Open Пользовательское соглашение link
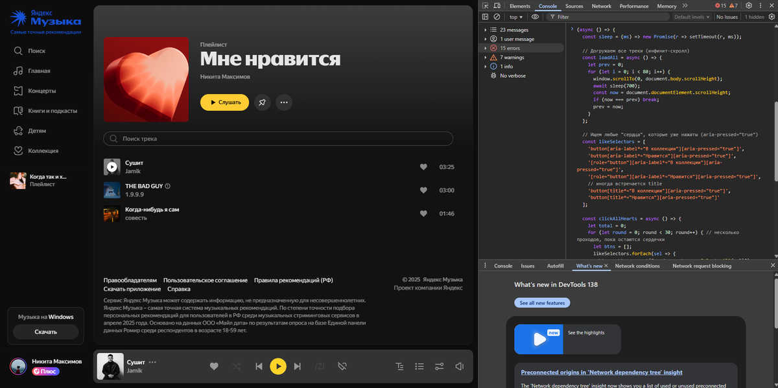This screenshot has width=778, height=388. (206, 280)
